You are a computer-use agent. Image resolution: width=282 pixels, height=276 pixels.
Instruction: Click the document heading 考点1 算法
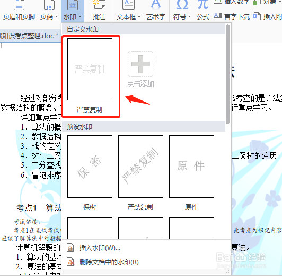[x=39, y=208]
